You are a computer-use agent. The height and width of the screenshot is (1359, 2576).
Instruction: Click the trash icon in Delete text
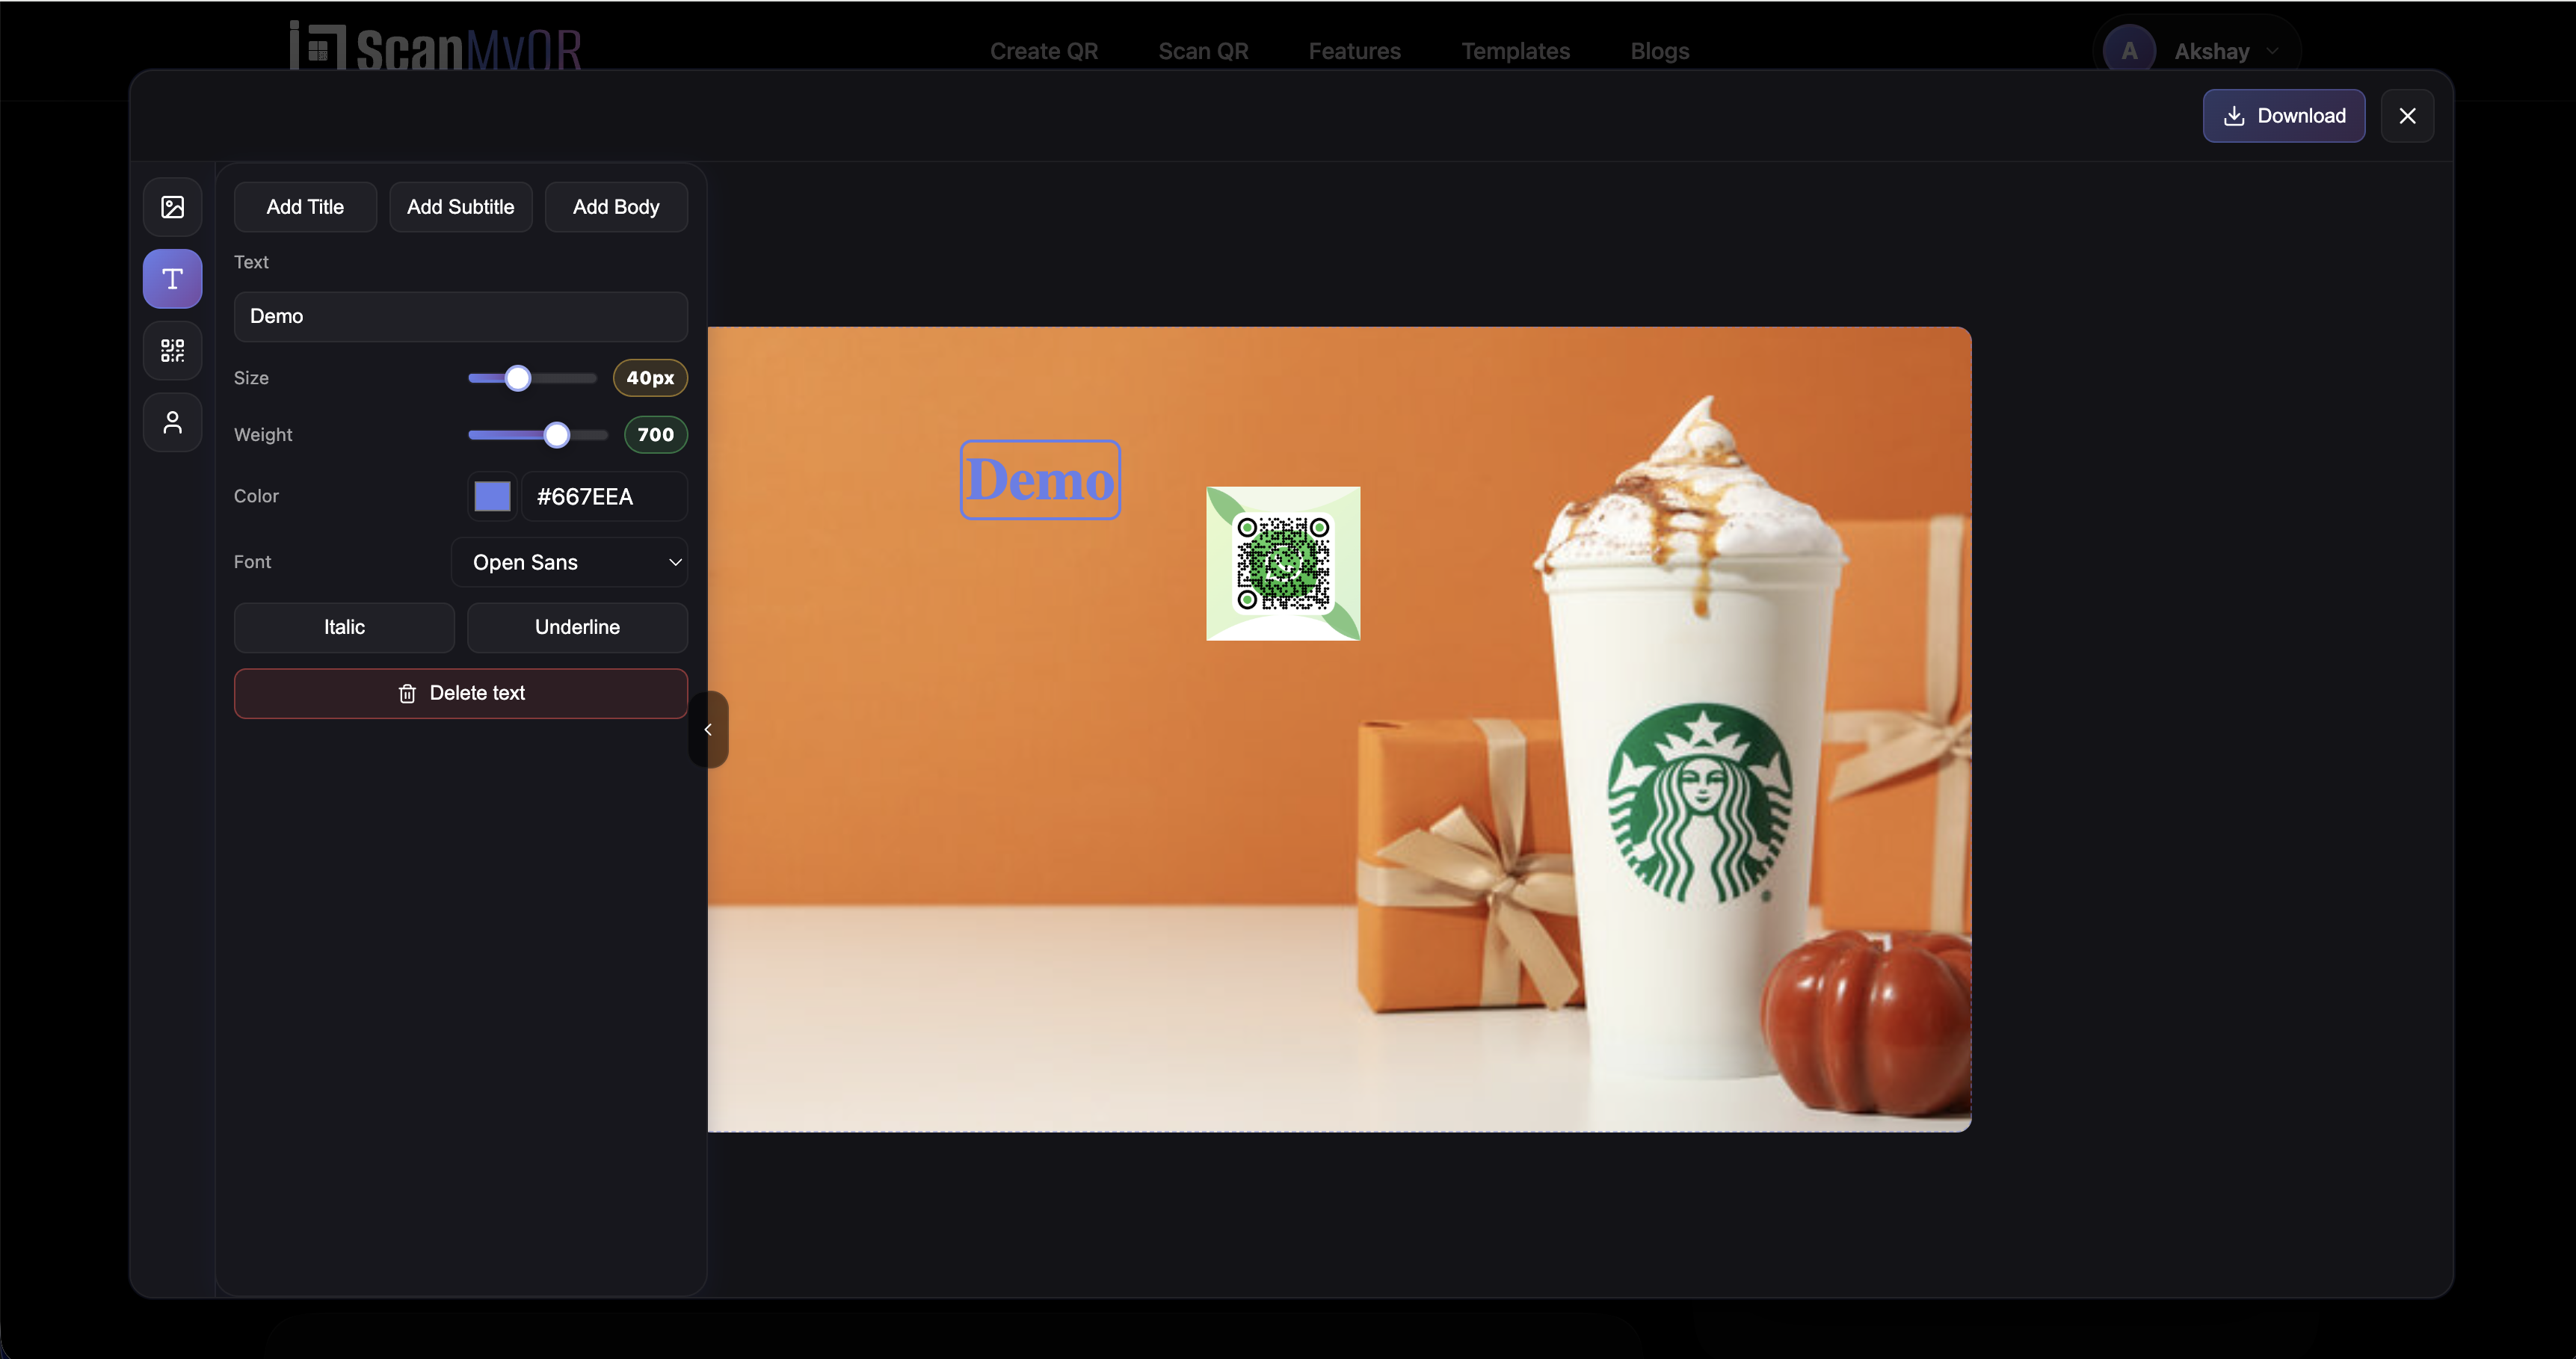click(x=407, y=694)
